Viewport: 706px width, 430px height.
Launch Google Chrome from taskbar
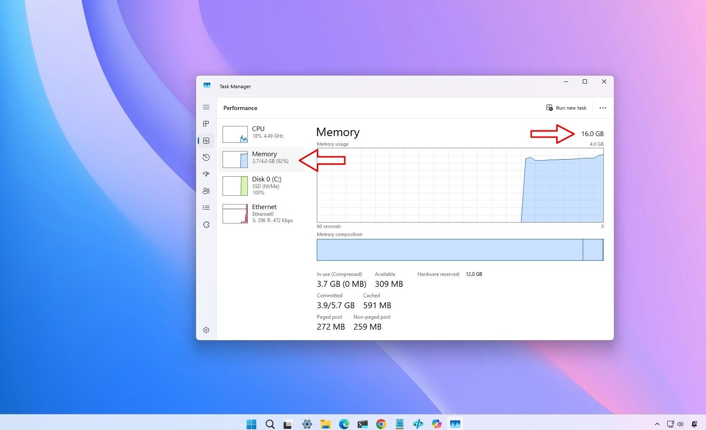click(x=381, y=424)
